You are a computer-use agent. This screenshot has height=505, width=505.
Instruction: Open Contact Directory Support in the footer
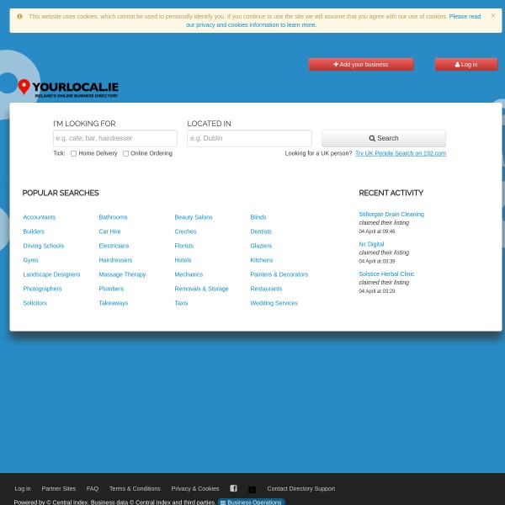point(301,488)
